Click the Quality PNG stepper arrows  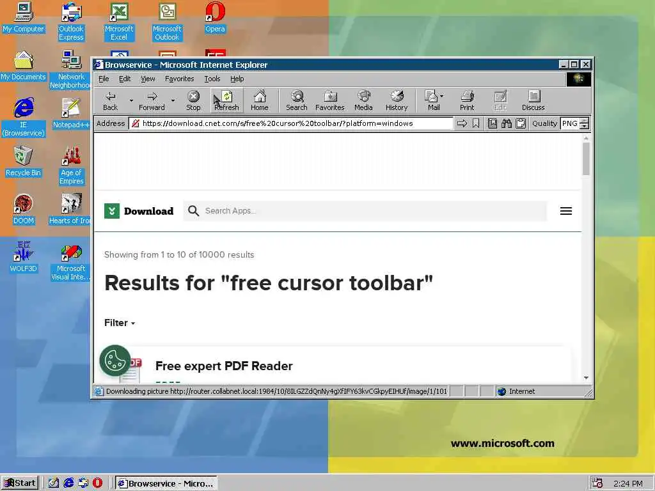coord(585,123)
